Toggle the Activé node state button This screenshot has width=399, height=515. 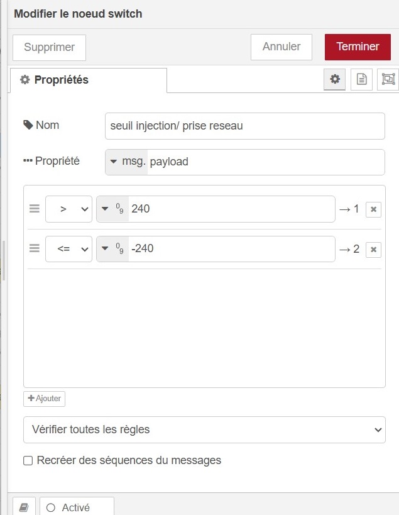(77, 507)
